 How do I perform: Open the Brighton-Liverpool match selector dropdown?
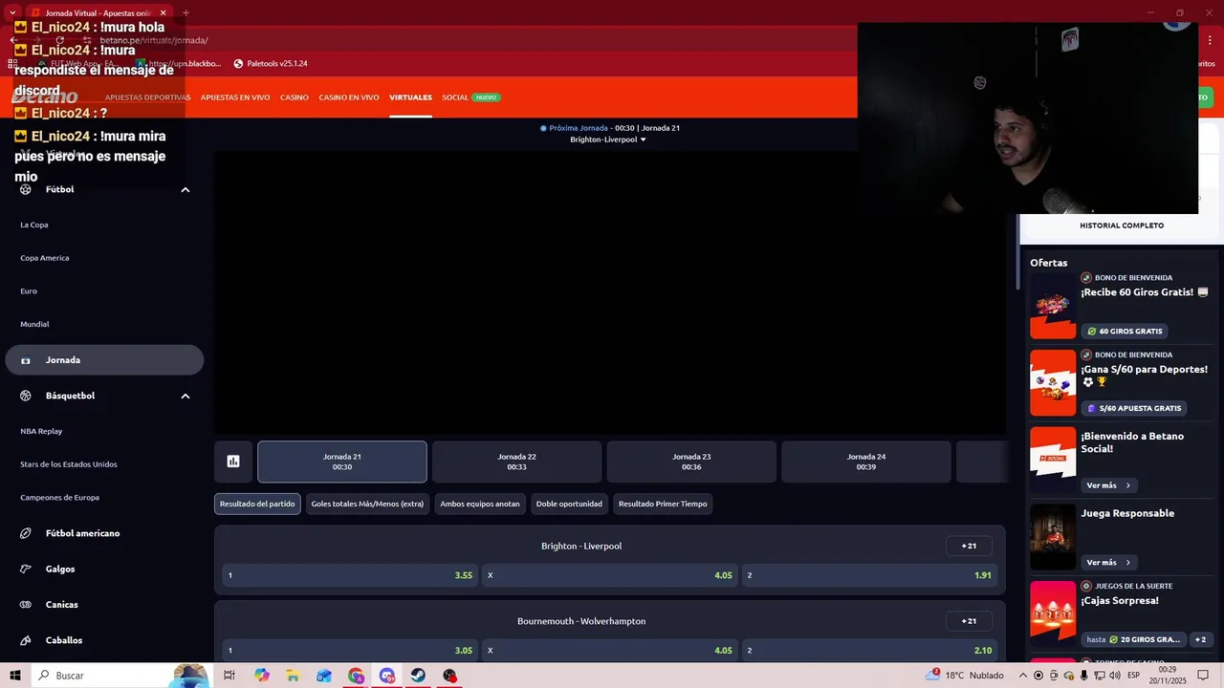pos(608,140)
